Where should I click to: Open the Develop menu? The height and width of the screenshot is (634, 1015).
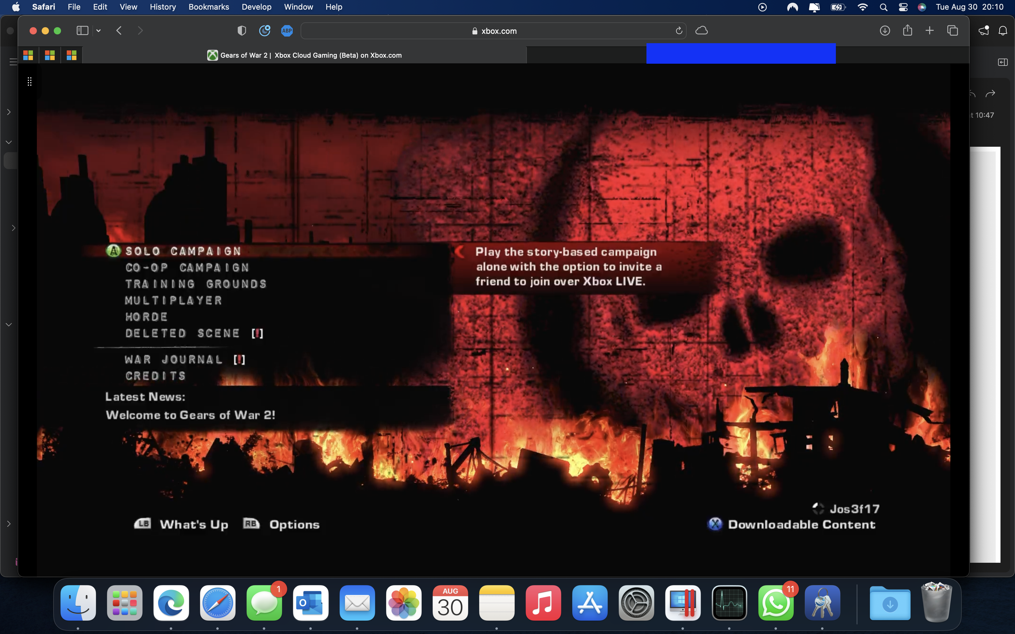click(x=256, y=7)
